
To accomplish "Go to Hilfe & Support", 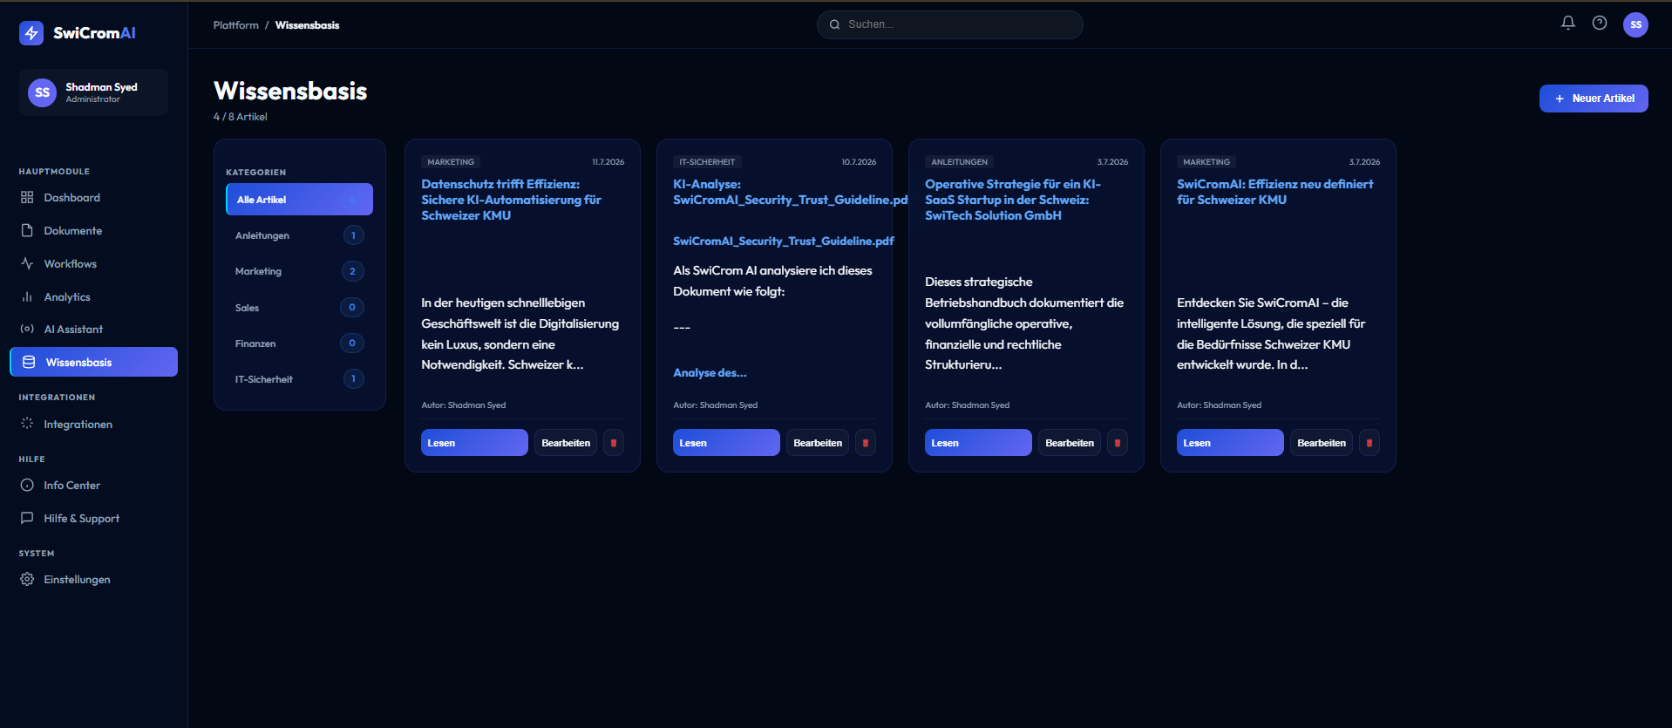I will (x=93, y=519).
